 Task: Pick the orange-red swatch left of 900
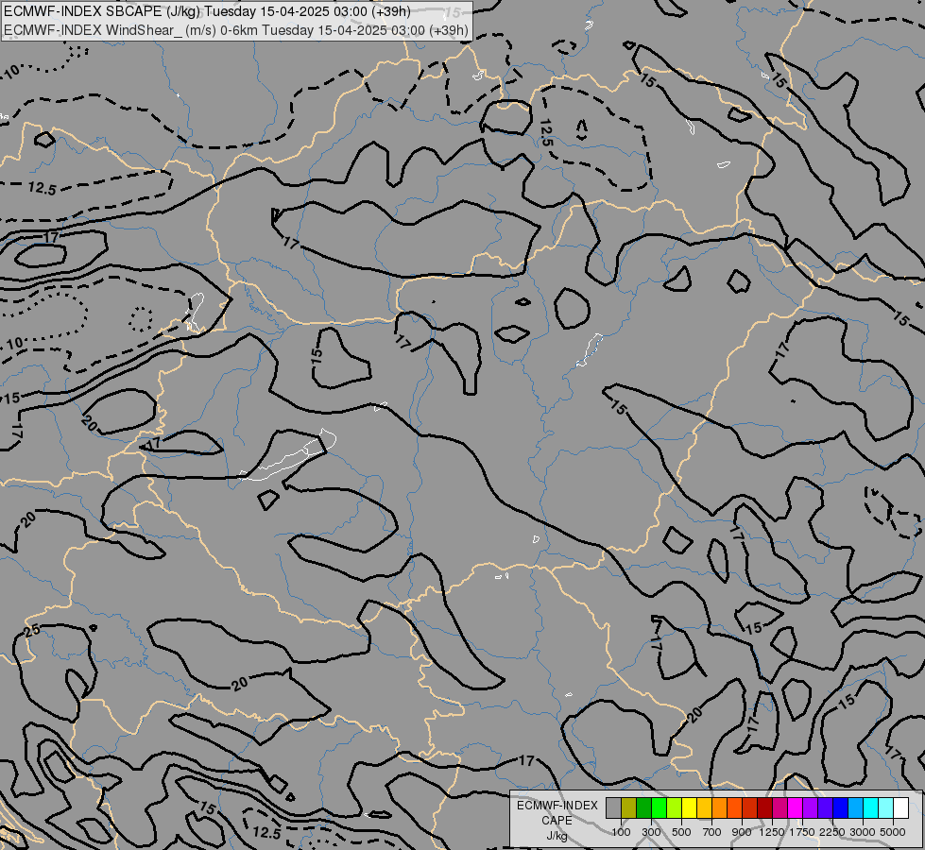(x=735, y=808)
